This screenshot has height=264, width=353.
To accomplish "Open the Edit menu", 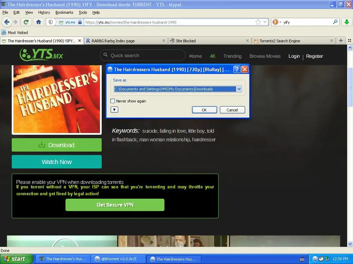I will pos(17,12).
